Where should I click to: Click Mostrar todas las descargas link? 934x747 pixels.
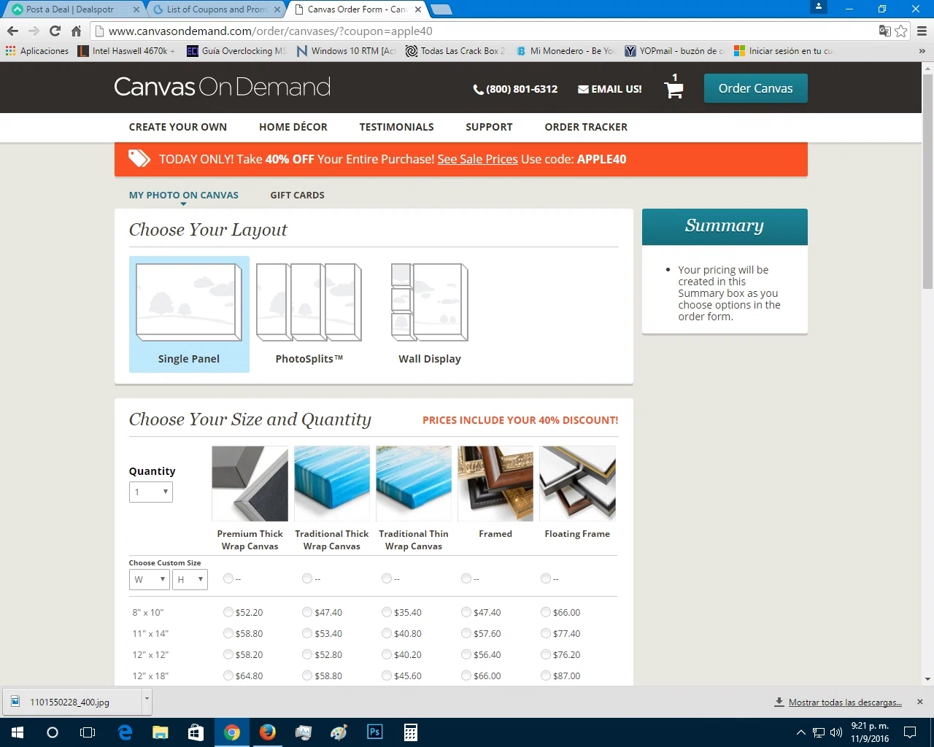point(844,703)
